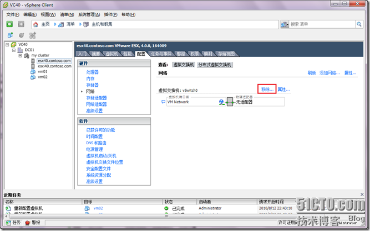Click the vm01 virtual machine icon
Screen dimensions: 370x231
[x=33, y=72]
